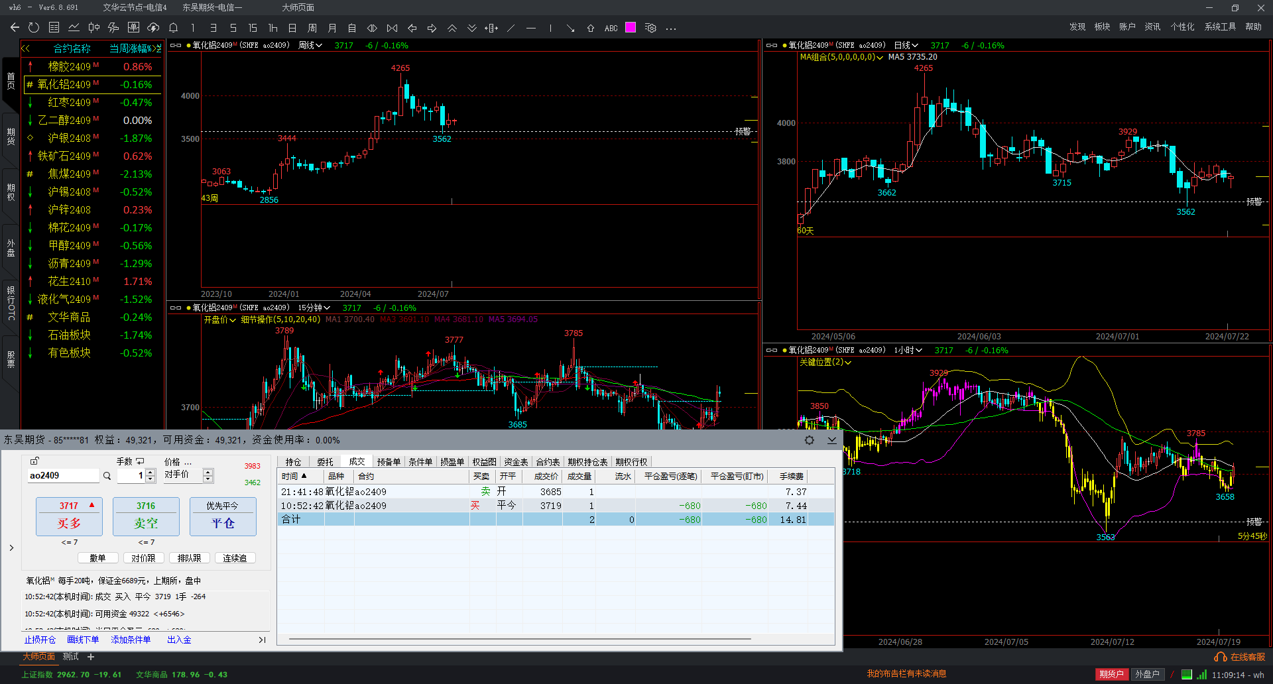Image resolution: width=1273 pixels, height=684 pixels.
Task: Click the 买多 buy long button
Action: pyautogui.click(x=69, y=516)
